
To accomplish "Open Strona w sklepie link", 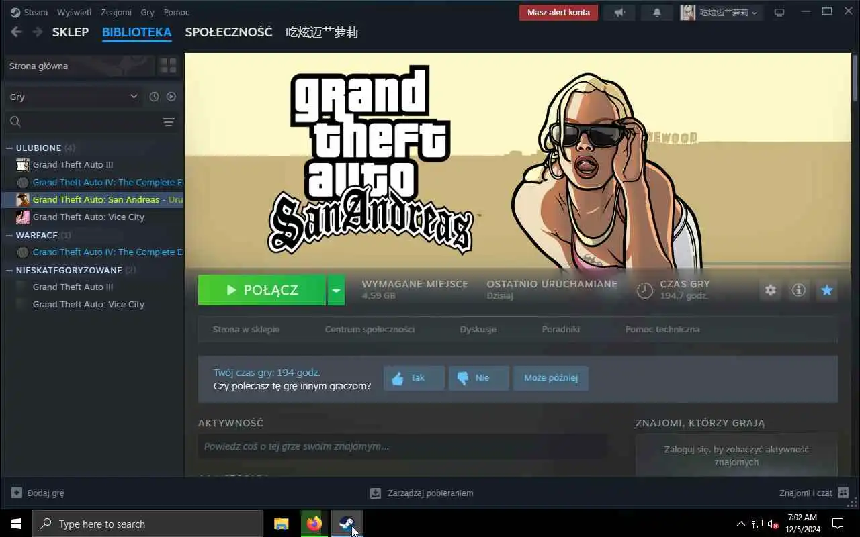I will (x=246, y=329).
